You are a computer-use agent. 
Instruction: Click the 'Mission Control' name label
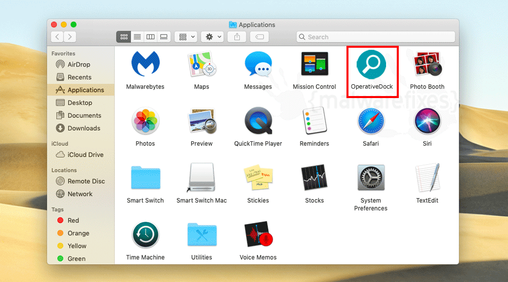pos(314,86)
